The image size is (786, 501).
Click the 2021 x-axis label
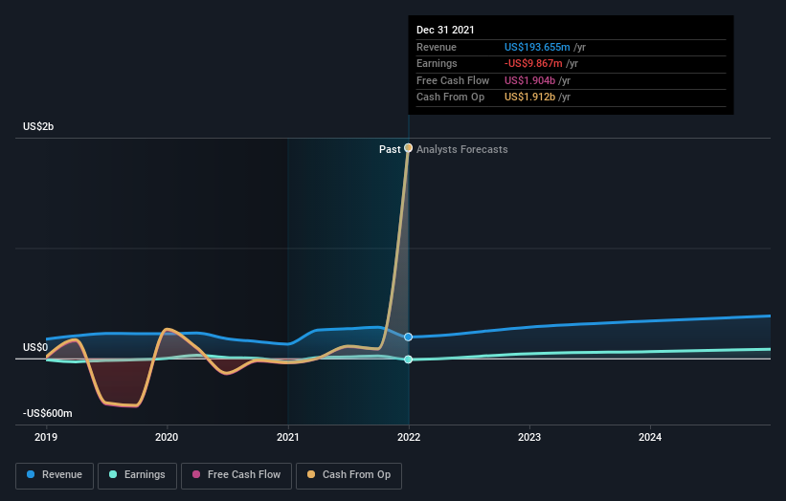pyautogui.click(x=288, y=438)
